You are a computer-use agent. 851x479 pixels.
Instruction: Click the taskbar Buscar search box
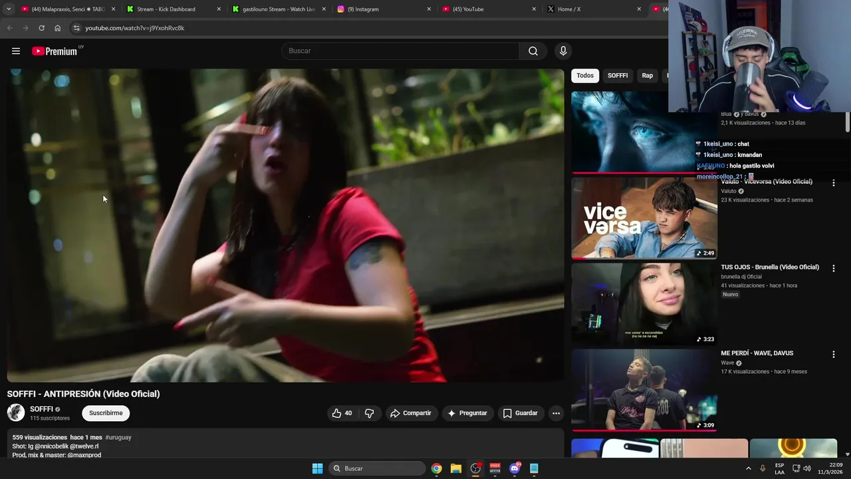tap(377, 468)
